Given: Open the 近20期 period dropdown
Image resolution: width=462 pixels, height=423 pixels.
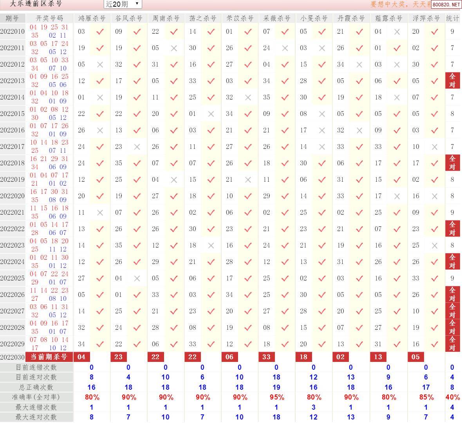Looking at the screenshot, I should coord(123,4).
